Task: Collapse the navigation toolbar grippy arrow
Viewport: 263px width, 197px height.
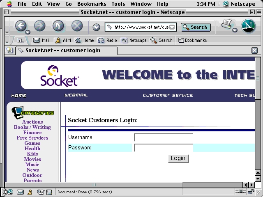Action: [7, 32]
